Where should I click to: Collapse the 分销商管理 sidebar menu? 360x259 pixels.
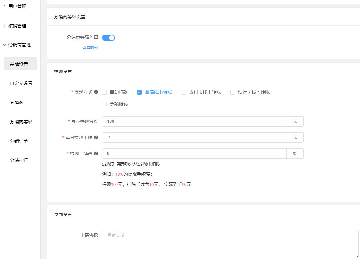click(x=19, y=45)
